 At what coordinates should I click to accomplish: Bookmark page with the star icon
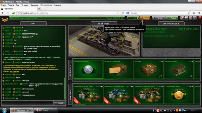point(117,13)
